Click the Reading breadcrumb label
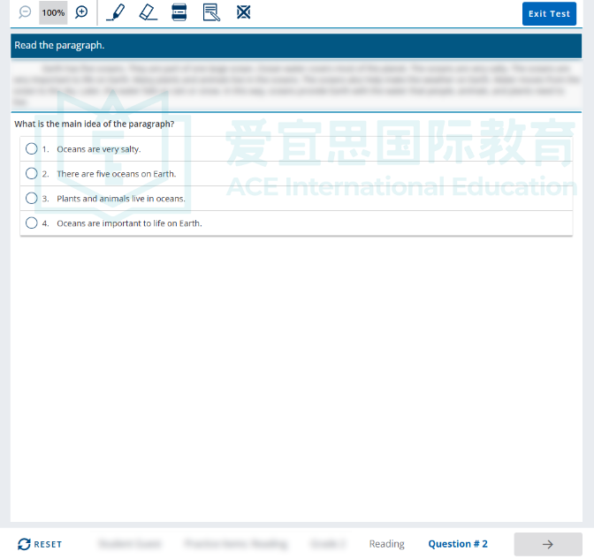Screen dimensions: 594x559 point(387,544)
